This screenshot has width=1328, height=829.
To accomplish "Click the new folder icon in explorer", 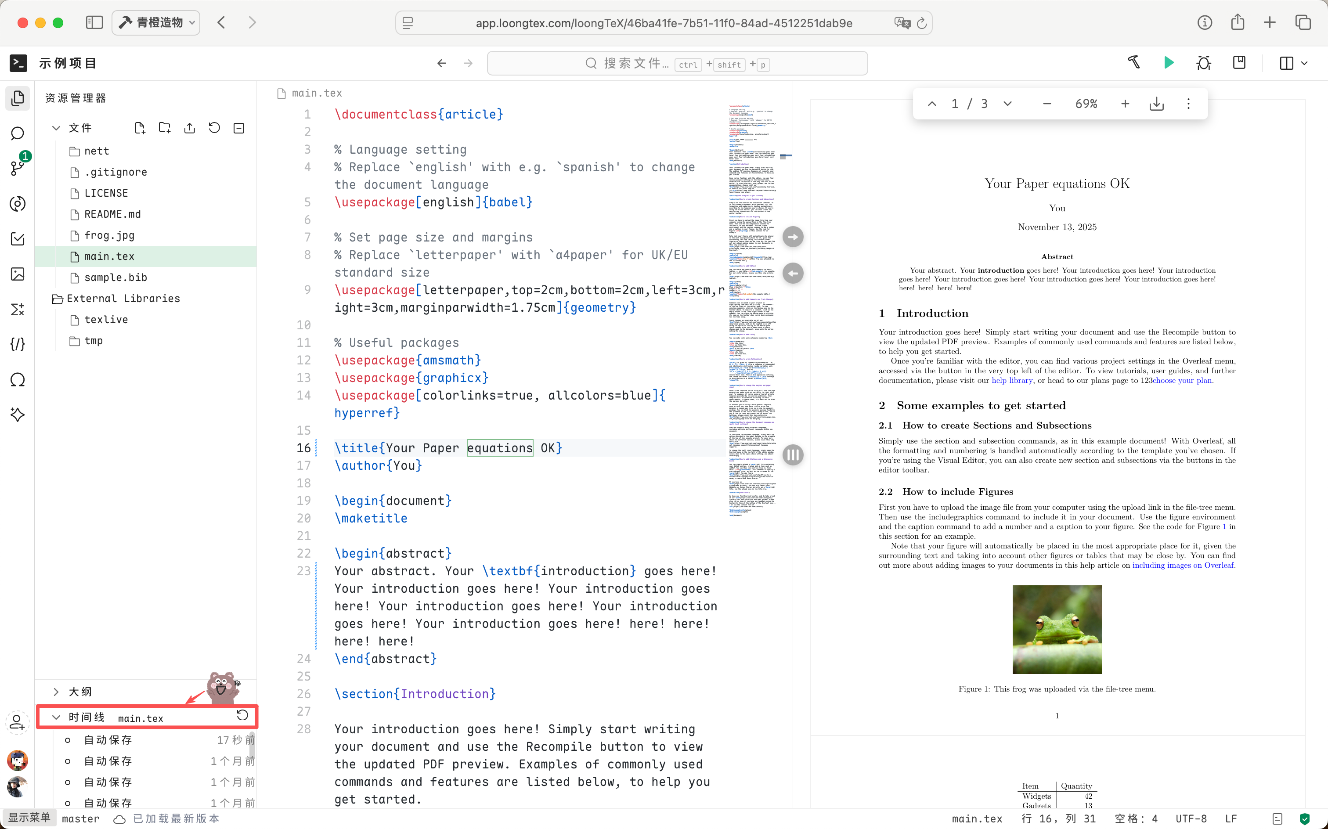I will [x=165, y=128].
